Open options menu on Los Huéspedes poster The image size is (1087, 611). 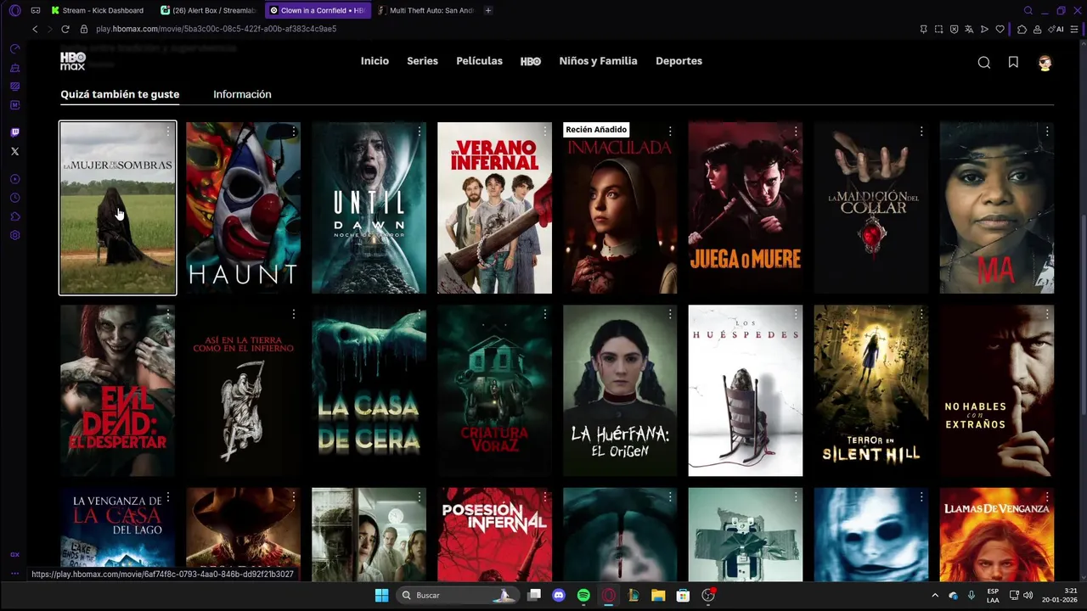pos(796,315)
